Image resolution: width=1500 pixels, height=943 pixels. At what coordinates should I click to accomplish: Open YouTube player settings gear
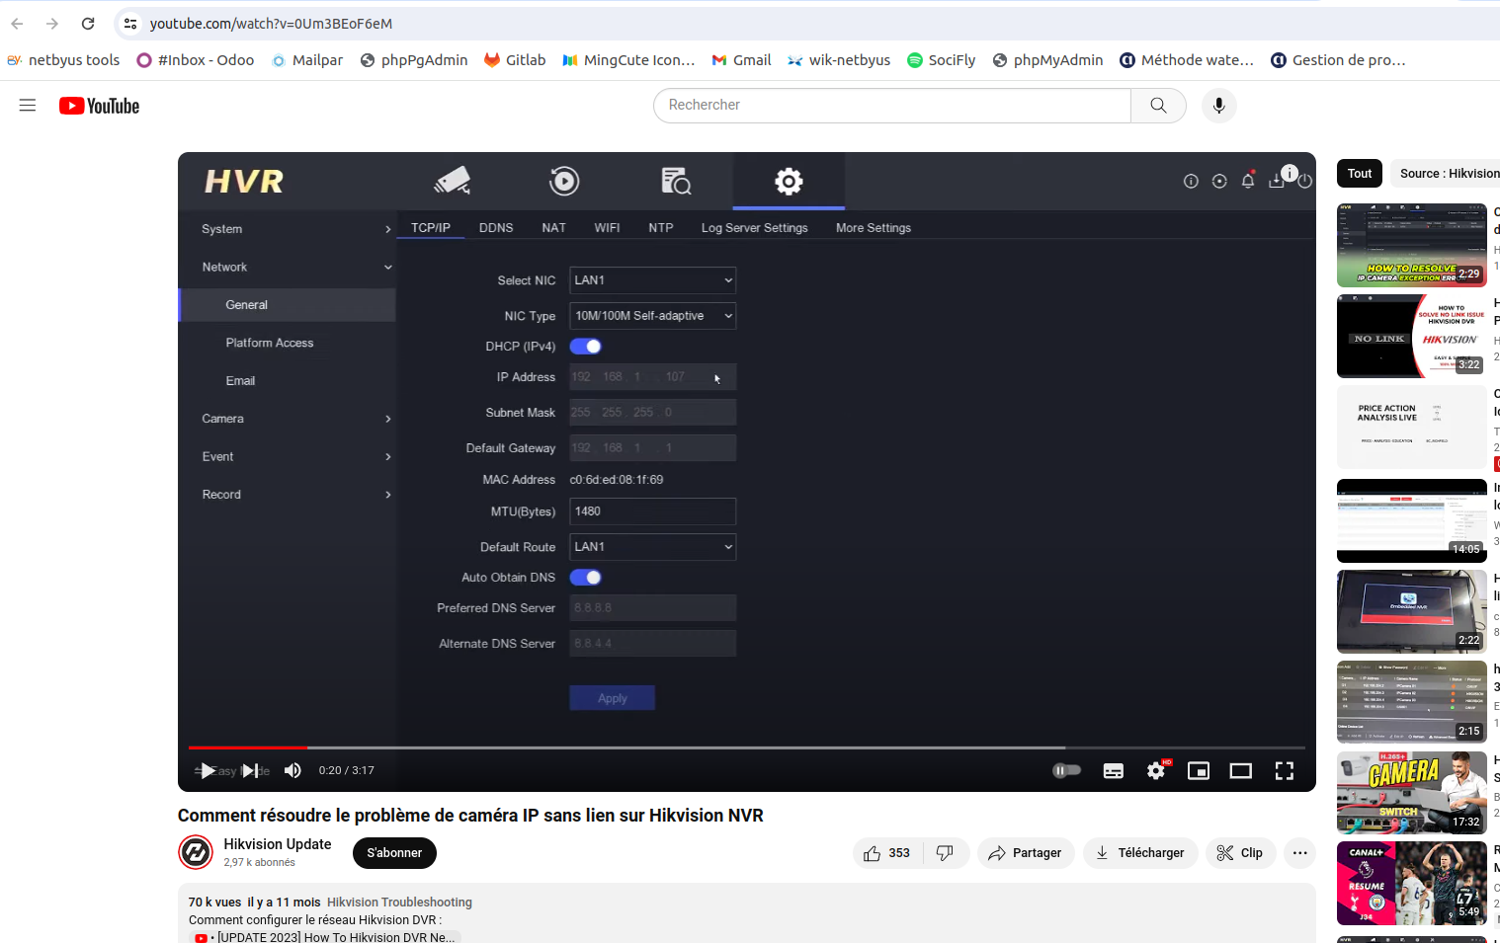click(x=1156, y=770)
